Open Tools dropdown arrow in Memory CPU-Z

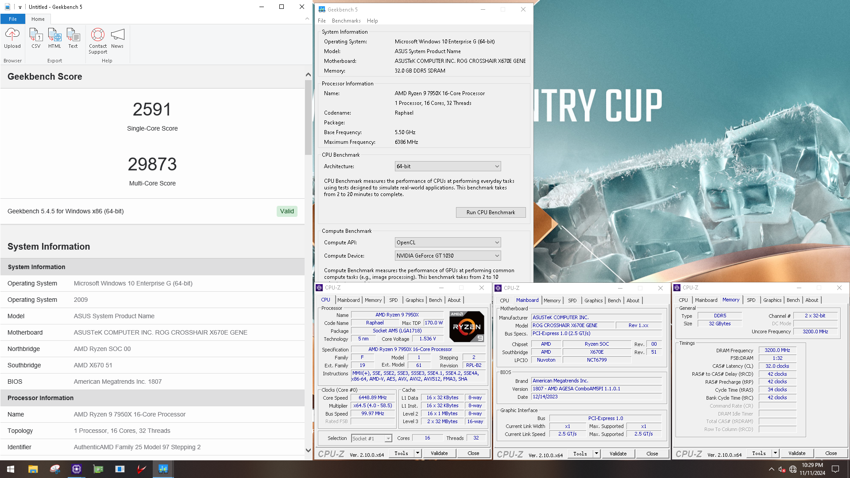775,453
